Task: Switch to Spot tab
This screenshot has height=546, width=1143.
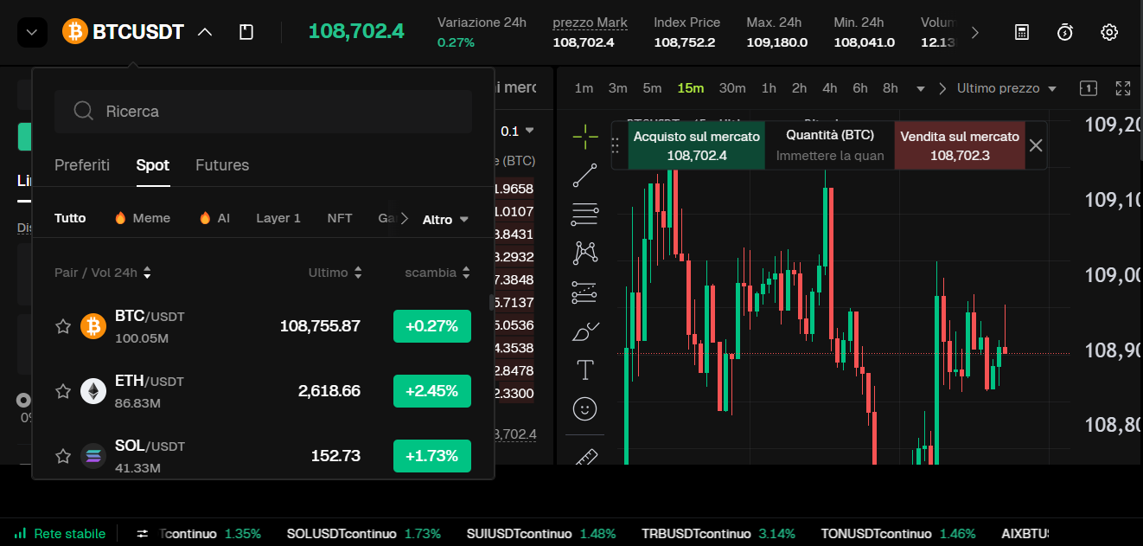Action: 153,165
